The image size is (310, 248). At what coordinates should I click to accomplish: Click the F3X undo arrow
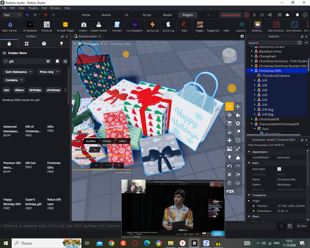coord(229,166)
